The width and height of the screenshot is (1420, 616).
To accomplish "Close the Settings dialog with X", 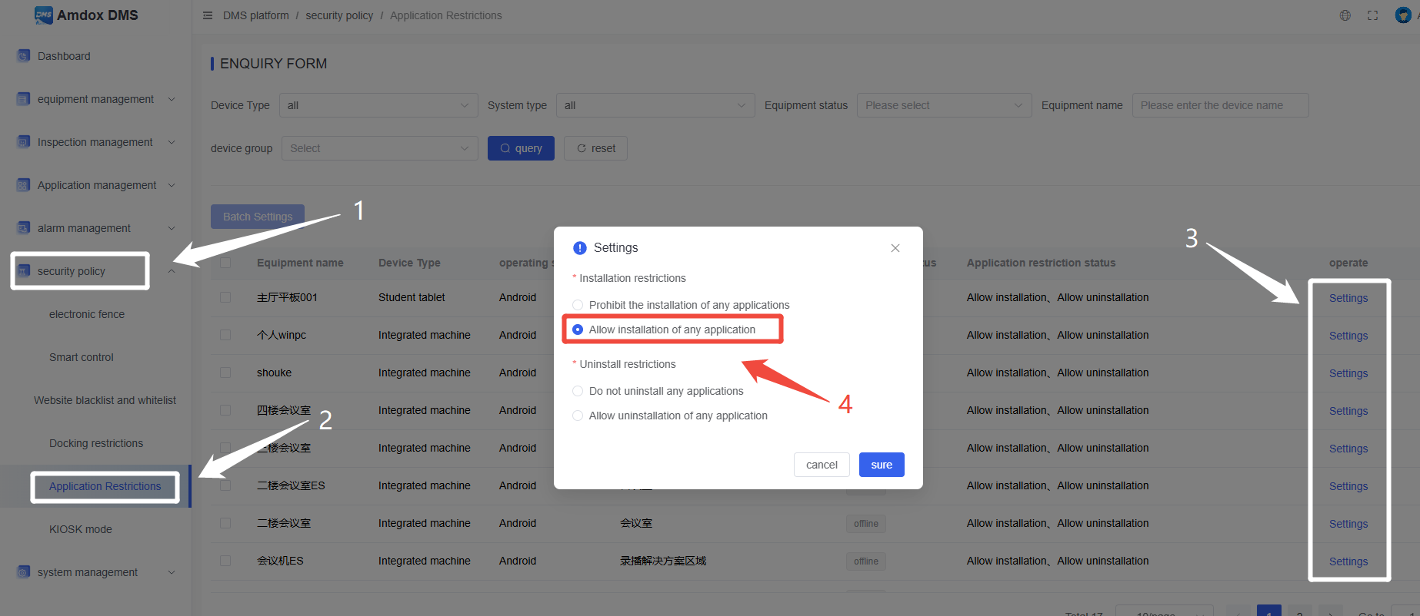I will [x=895, y=248].
